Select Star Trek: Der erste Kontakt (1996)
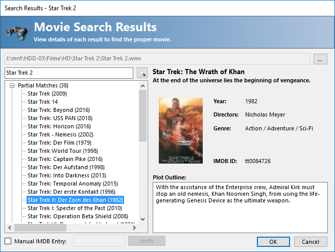Screen dimensions: 335x252 click(71, 192)
